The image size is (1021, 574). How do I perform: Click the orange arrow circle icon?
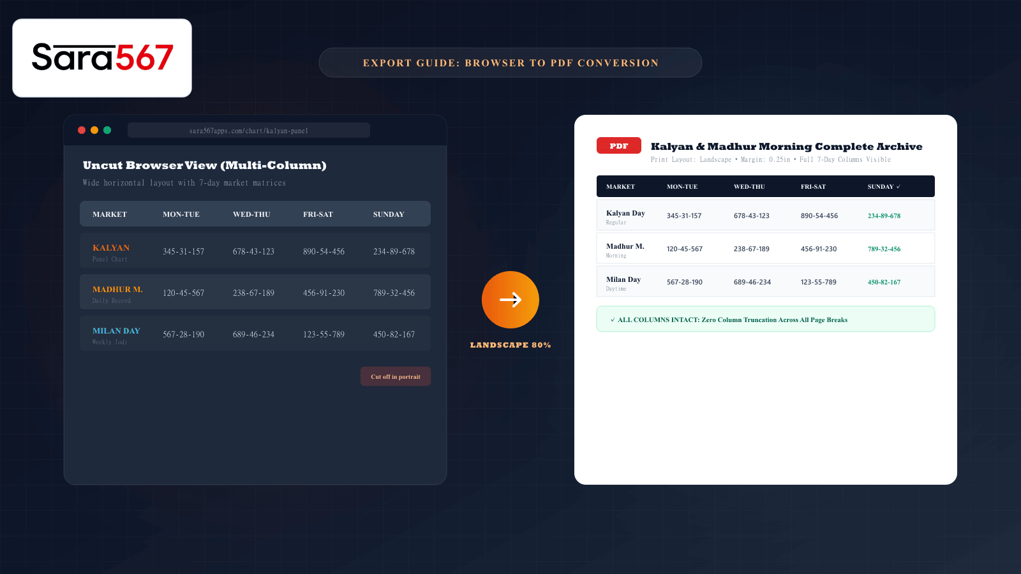pos(511,300)
